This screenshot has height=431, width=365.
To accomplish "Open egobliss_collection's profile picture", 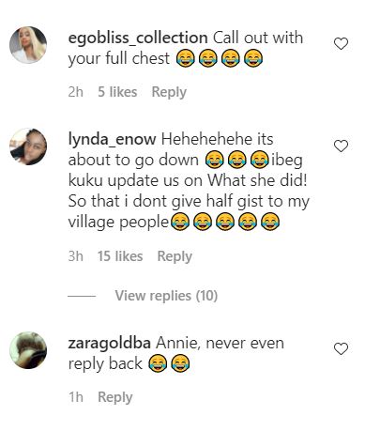I will pyautogui.click(x=28, y=45).
